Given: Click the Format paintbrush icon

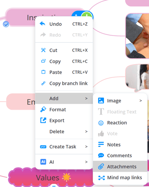Looking at the screenshot, I should point(43,109).
